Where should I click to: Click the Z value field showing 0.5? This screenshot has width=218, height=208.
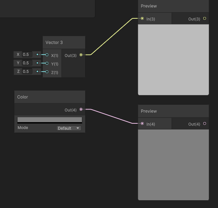click(27, 71)
